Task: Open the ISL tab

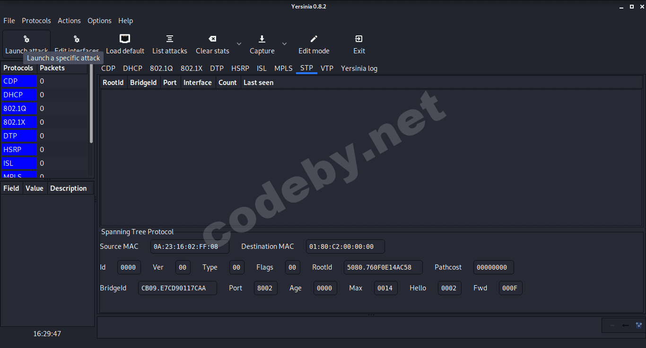Action: (x=262, y=68)
